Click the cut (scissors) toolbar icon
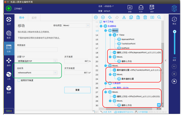The image size is (183, 116). [x=124, y=17]
